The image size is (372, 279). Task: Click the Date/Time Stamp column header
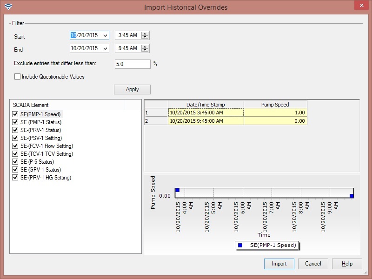pyautogui.click(x=206, y=105)
